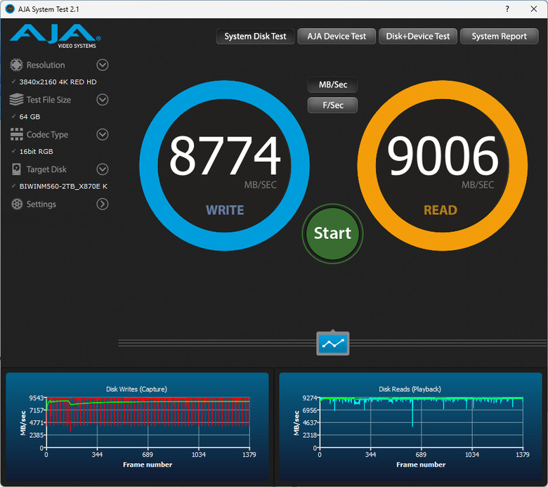Click the AJA app icon in title bar
548x487 pixels.
click(x=10, y=9)
